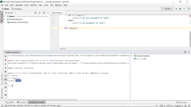Open the Tools menu
This screenshot has height=107, width=191.
tap(46, 5)
